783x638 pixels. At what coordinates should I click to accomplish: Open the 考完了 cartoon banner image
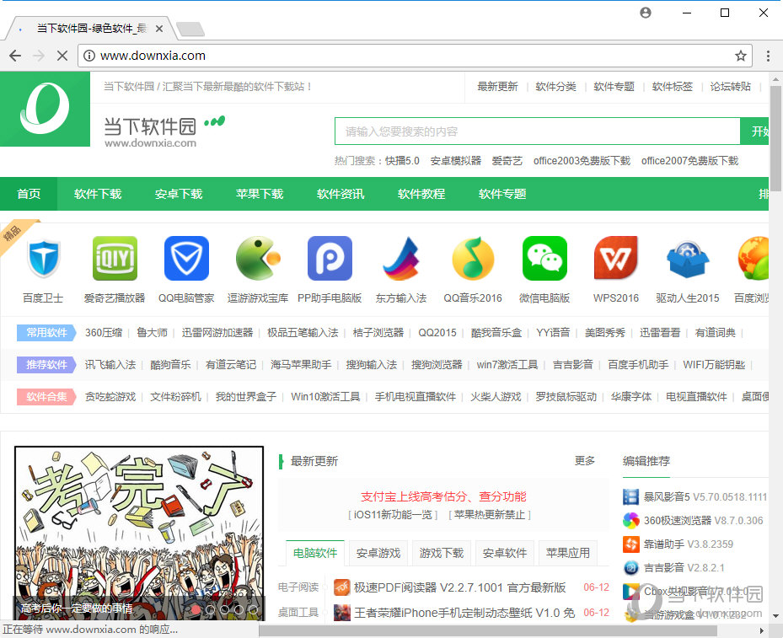[x=139, y=523]
